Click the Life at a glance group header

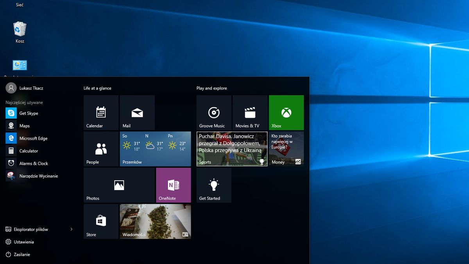pos(97,88)
